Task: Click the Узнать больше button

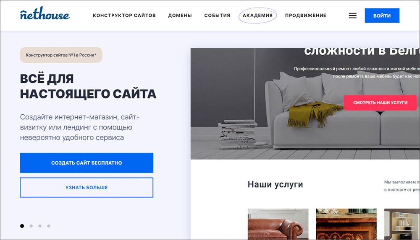Action: [87, 187]
